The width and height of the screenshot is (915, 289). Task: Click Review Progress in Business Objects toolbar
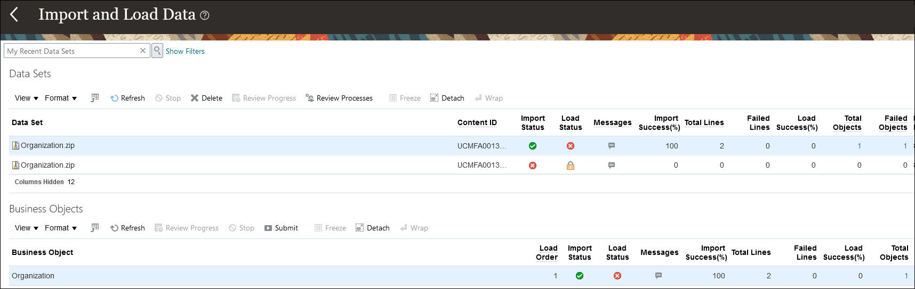coord(187,228)
